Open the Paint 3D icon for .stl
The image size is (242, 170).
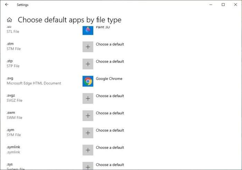point(88,30)
